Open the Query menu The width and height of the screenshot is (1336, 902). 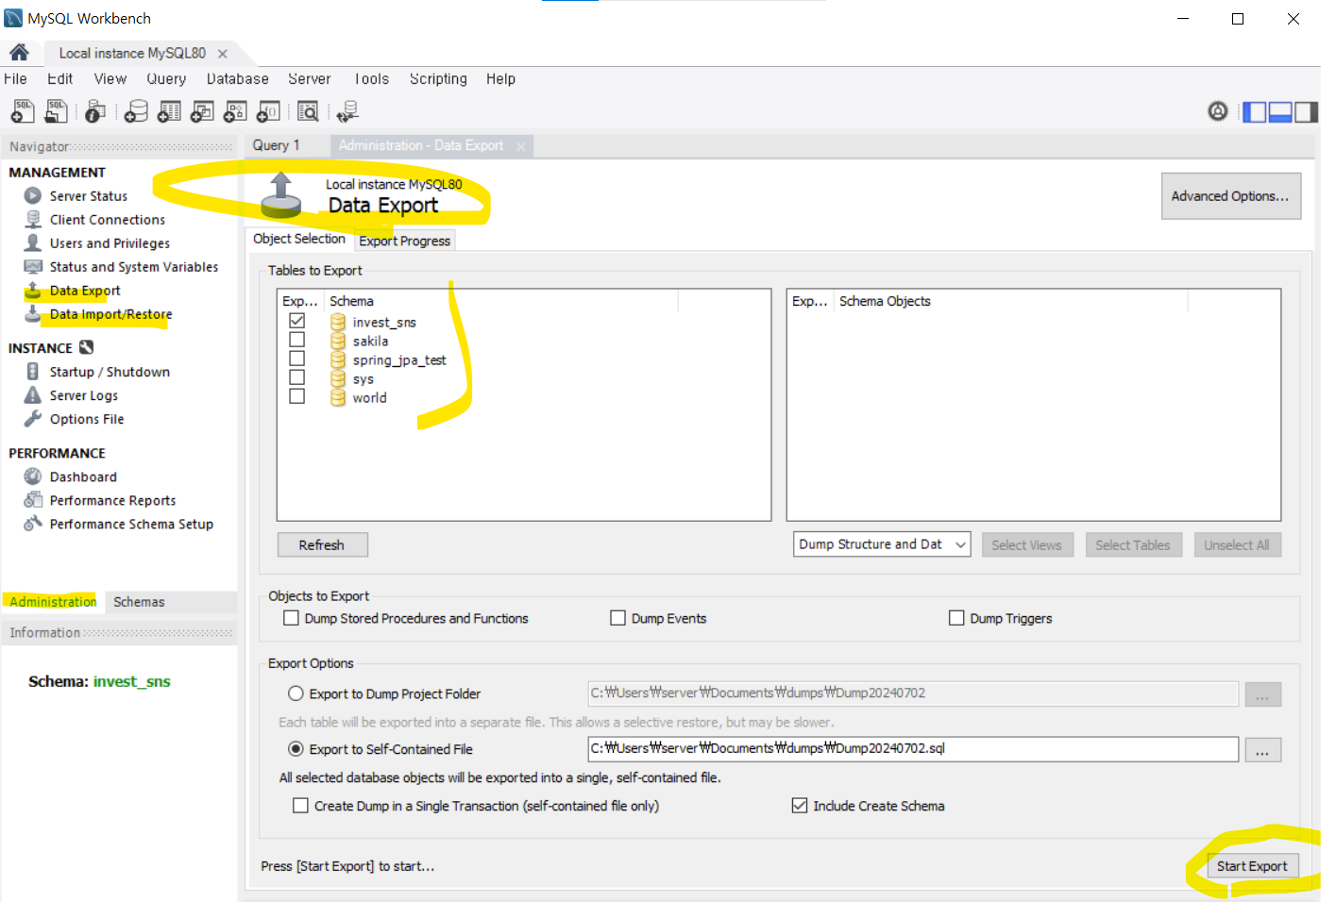click(x=166, y=79)
